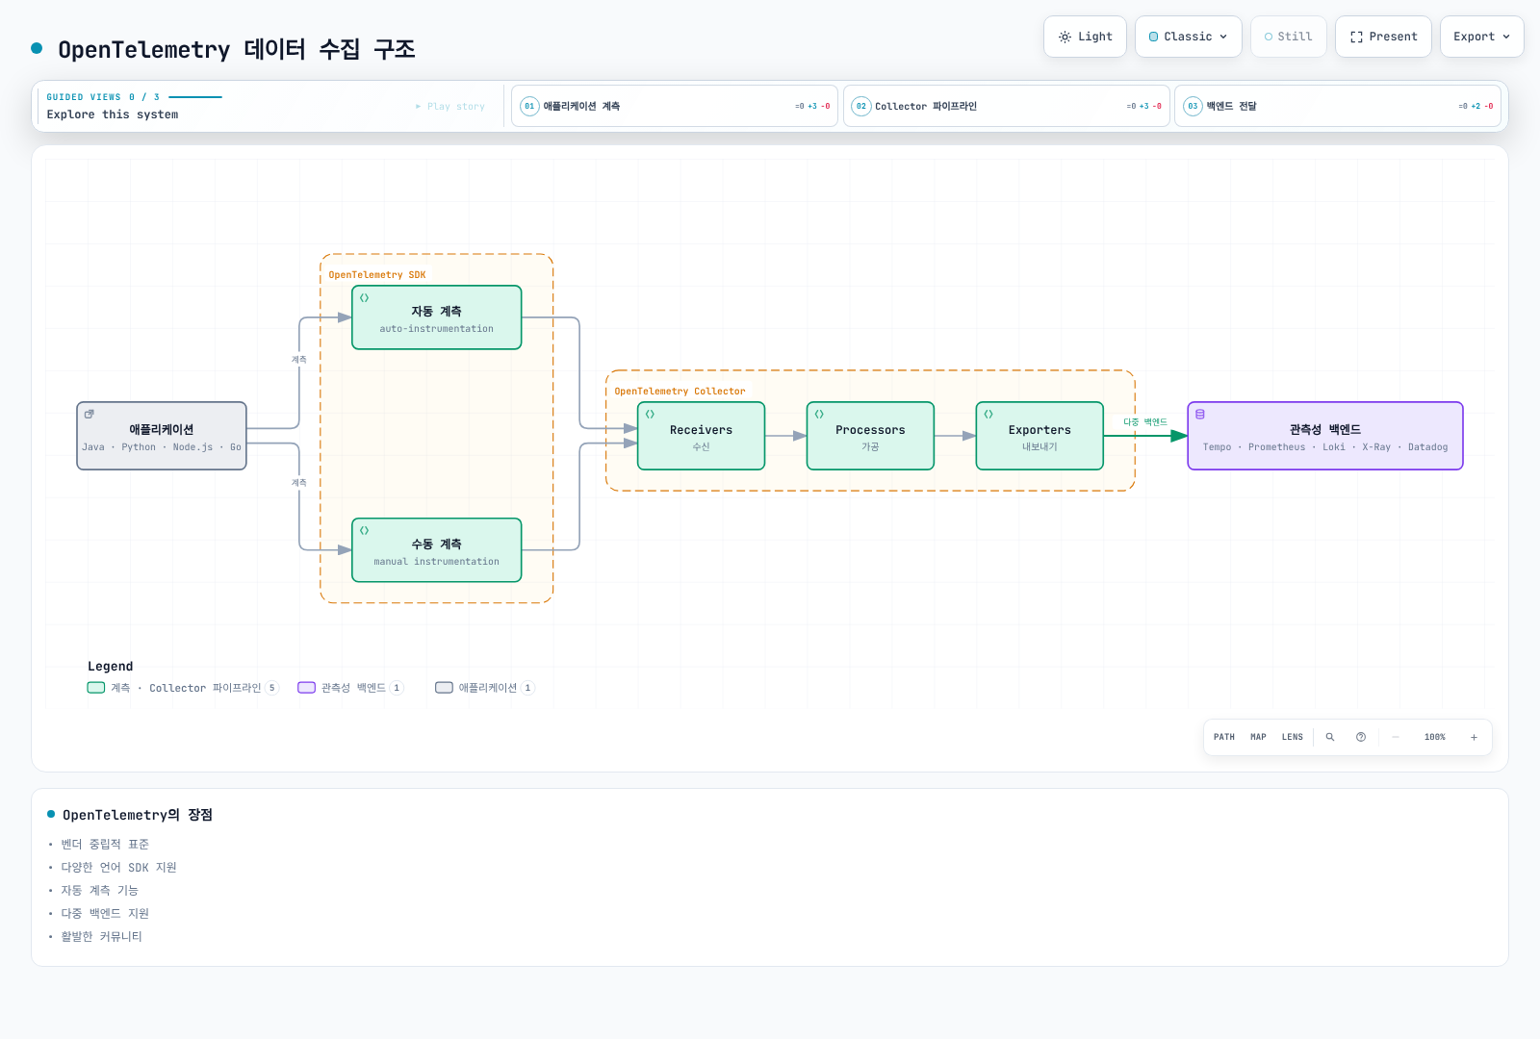
Task: Click the code icon on Receivers node
Action: tap(651, 415)
